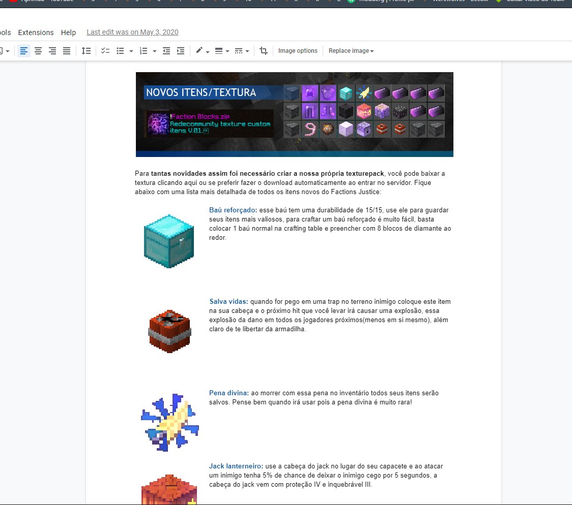Click the words "clicando aqui" in paragraph
The height and width of the screenshot is (505, 572).
click(177, 183)
